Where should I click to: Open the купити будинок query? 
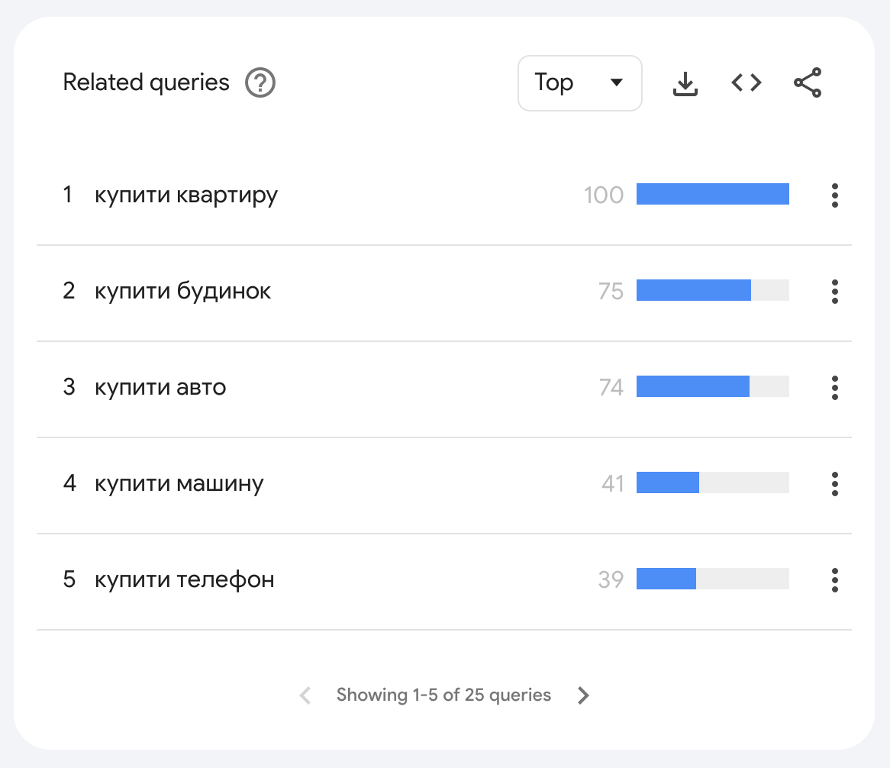coord(183,292)
